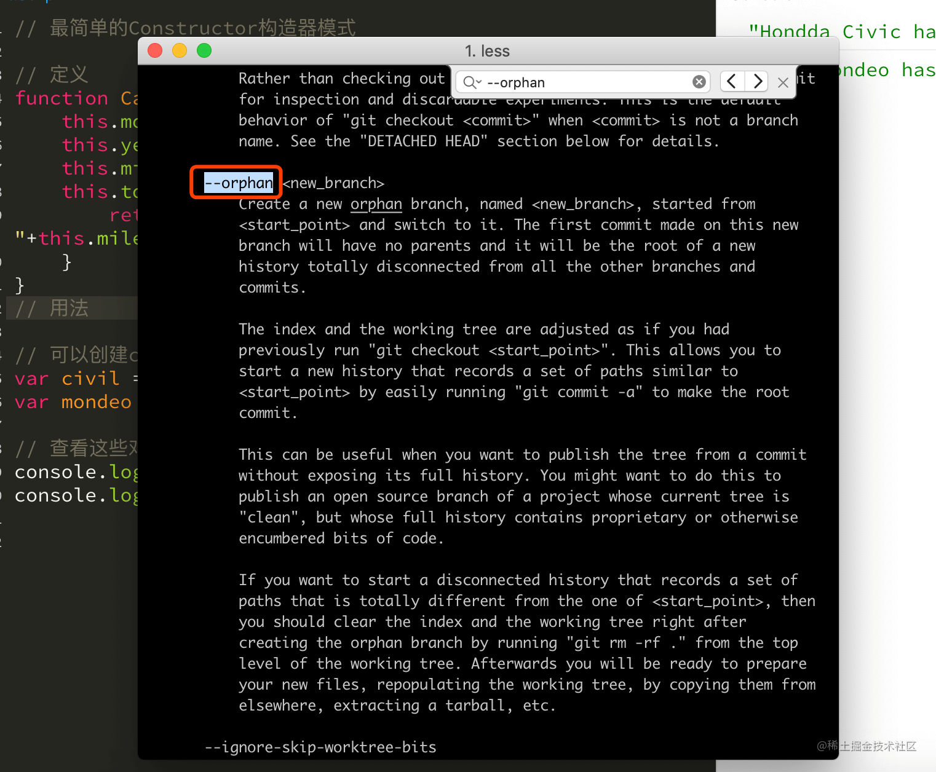
Task: Click the '@稀土掘金技术社区' watermark text
Action: pos(867,746)
